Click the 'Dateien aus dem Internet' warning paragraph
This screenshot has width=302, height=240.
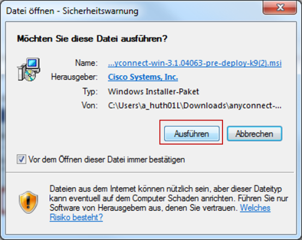click(x=169, y=203)
